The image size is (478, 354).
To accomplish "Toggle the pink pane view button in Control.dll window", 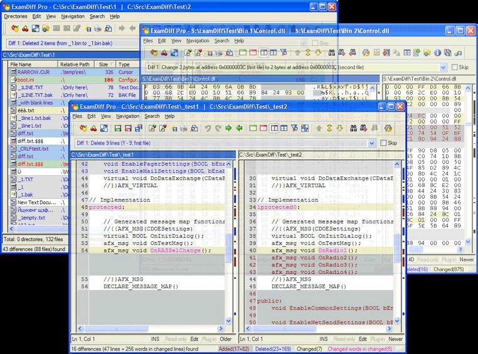I will coord(253,53).
